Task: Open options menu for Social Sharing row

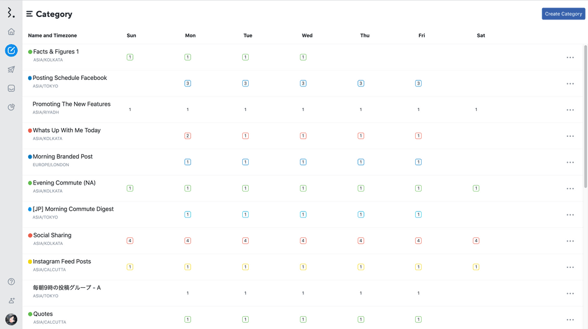Action: point(570,241)
